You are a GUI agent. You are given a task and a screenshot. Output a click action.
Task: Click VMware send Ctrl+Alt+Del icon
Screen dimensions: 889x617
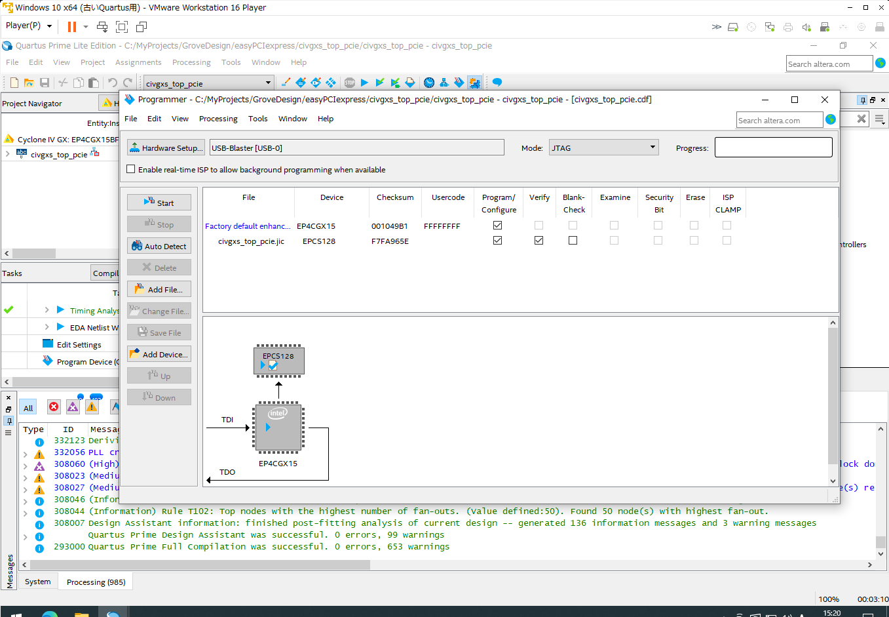(x=102, y=26)
